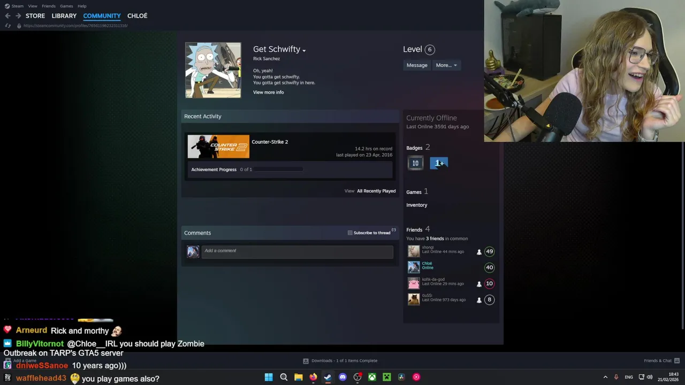685x385 pixels.
Task: Click the Steam taskbar icon
Action: tap(328, 377)
